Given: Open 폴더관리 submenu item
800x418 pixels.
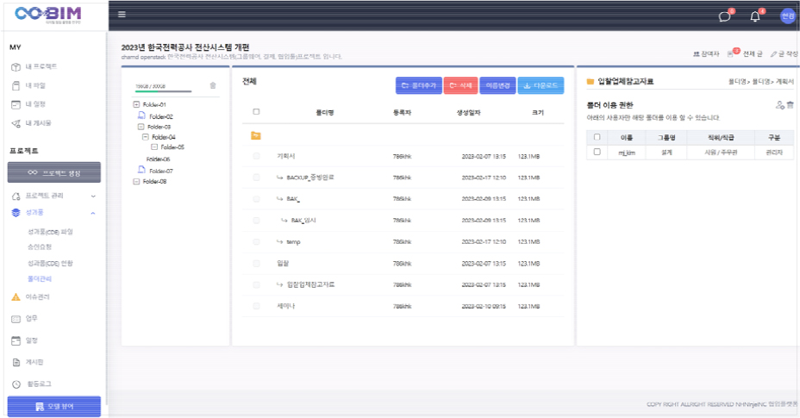Looking at the screenshot, I should [40, 278].
